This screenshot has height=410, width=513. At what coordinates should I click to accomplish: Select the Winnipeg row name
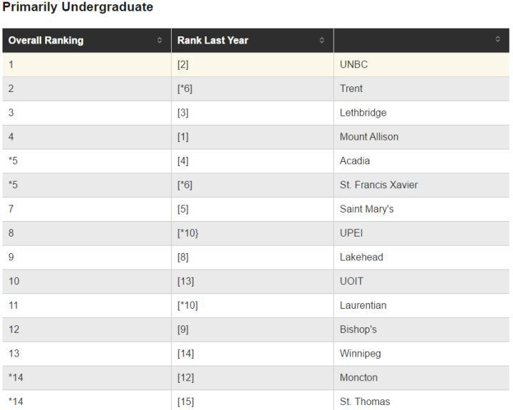(361, 354)
